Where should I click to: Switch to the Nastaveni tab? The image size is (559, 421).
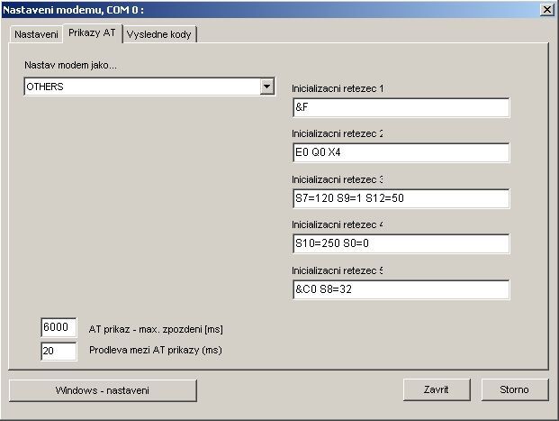click(x=36, y=34)
